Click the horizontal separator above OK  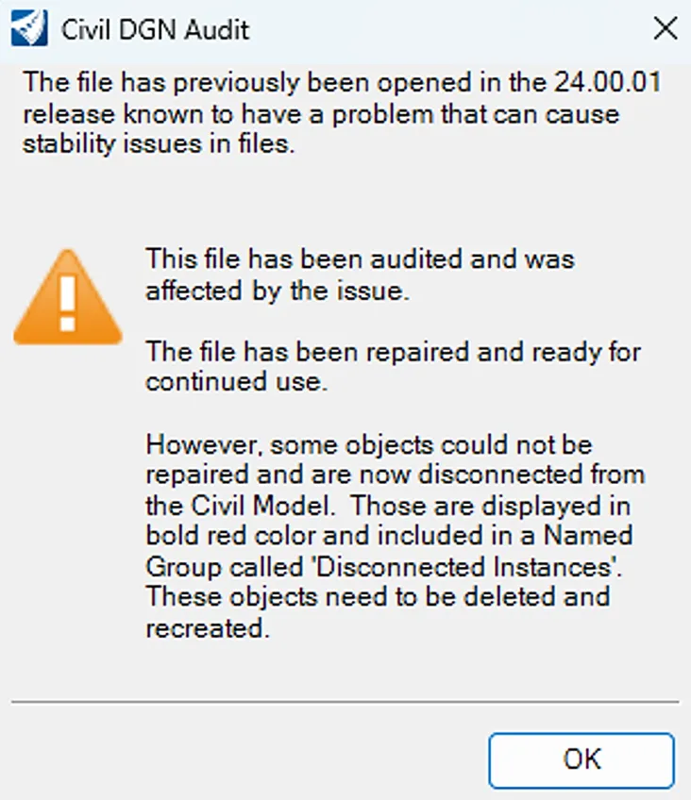point(345,702)
